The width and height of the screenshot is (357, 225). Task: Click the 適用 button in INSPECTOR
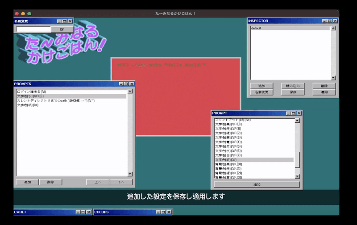(324, 92)
